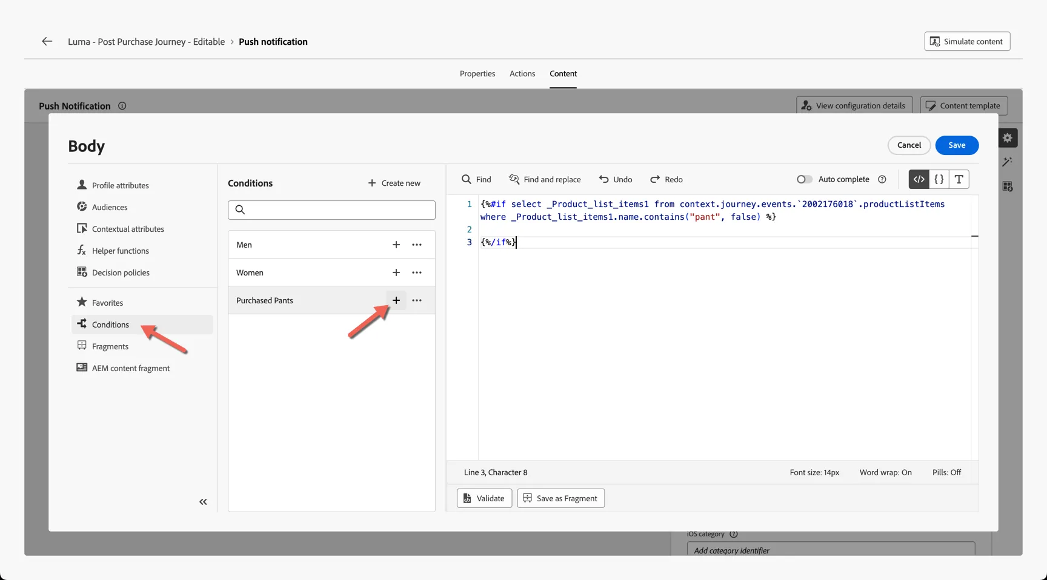Select Conditions in the sidebar
1047x580 pixels.
142,325
